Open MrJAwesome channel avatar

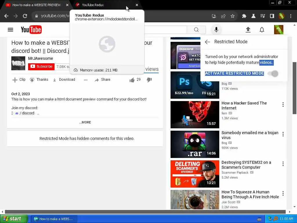point(18,63)
